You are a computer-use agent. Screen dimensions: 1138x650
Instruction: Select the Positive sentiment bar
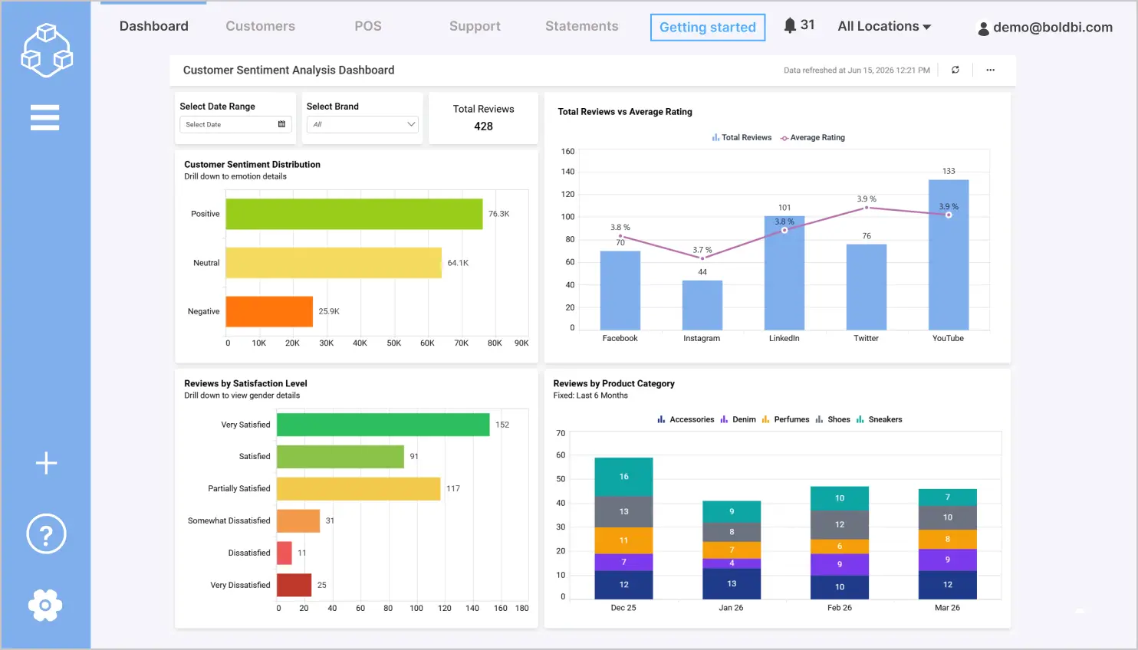tap(354, 214)
